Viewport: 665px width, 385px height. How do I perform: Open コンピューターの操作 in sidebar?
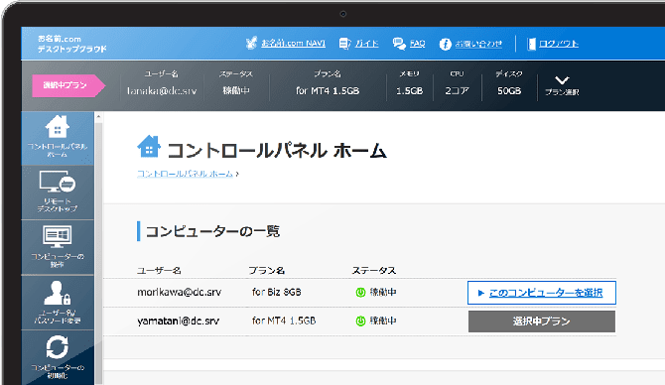[x=58, y=247]
